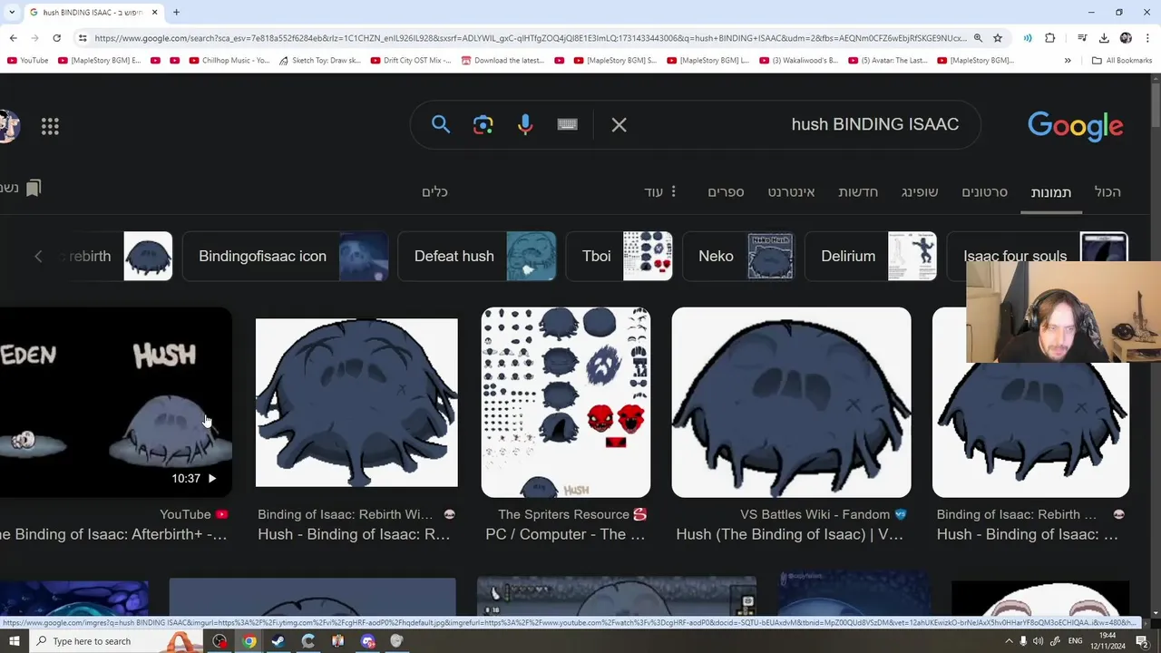Show more bookmarks chevron
Screen dimensions: 1161x653
tap(1068, 61)
